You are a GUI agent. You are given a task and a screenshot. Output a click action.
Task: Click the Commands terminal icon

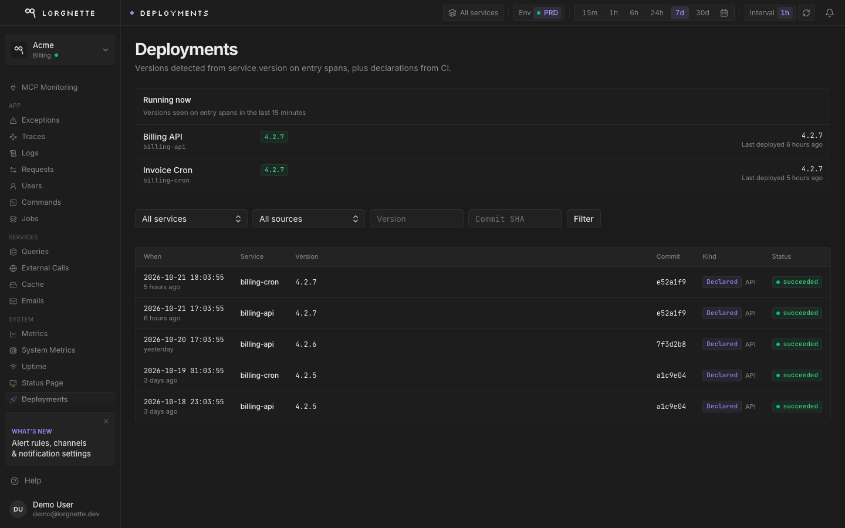(x=13, y=202)
